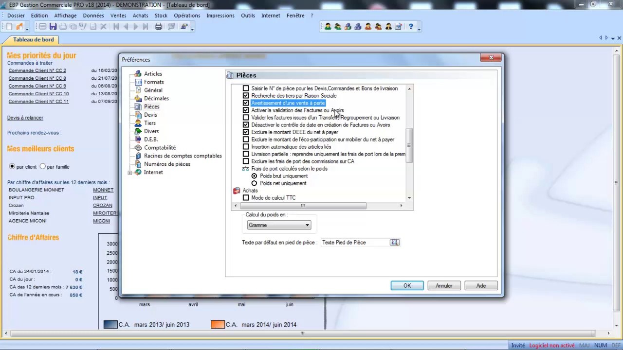The width and height of the screenshot is (623, 350).
Task: Click the Internet globe icon in tree
Action: 138,173
